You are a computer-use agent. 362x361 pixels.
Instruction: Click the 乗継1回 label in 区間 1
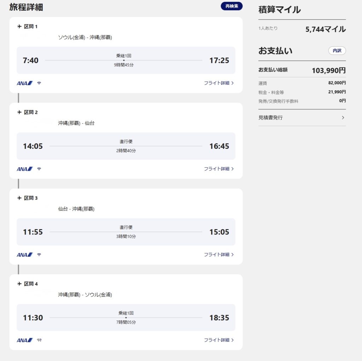coord(124,56)
